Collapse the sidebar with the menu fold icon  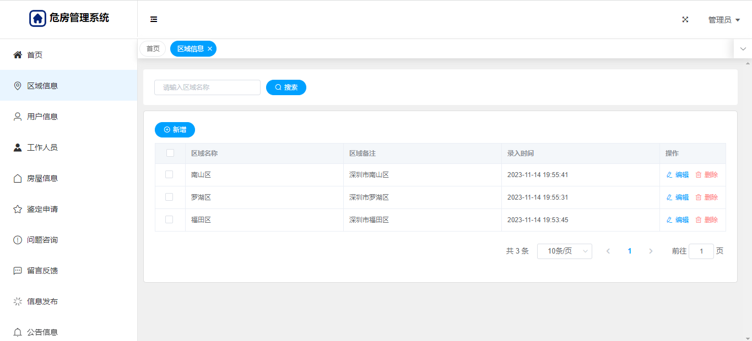(154, 19)
